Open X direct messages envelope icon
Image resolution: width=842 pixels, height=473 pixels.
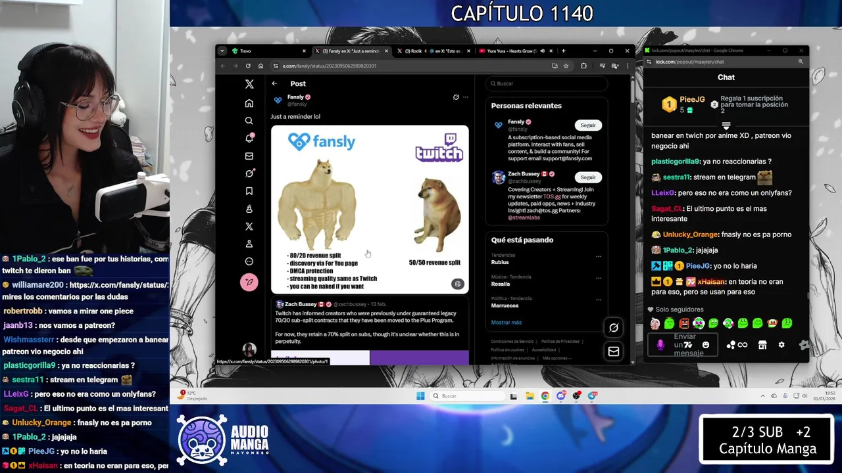[249, 156]
